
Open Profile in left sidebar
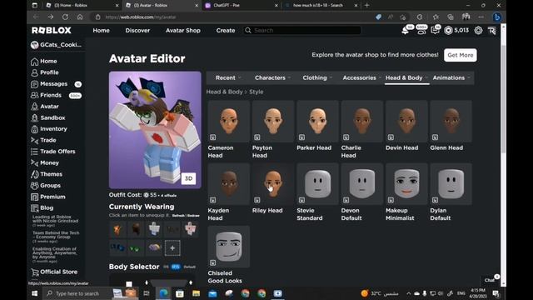(44, 72)
